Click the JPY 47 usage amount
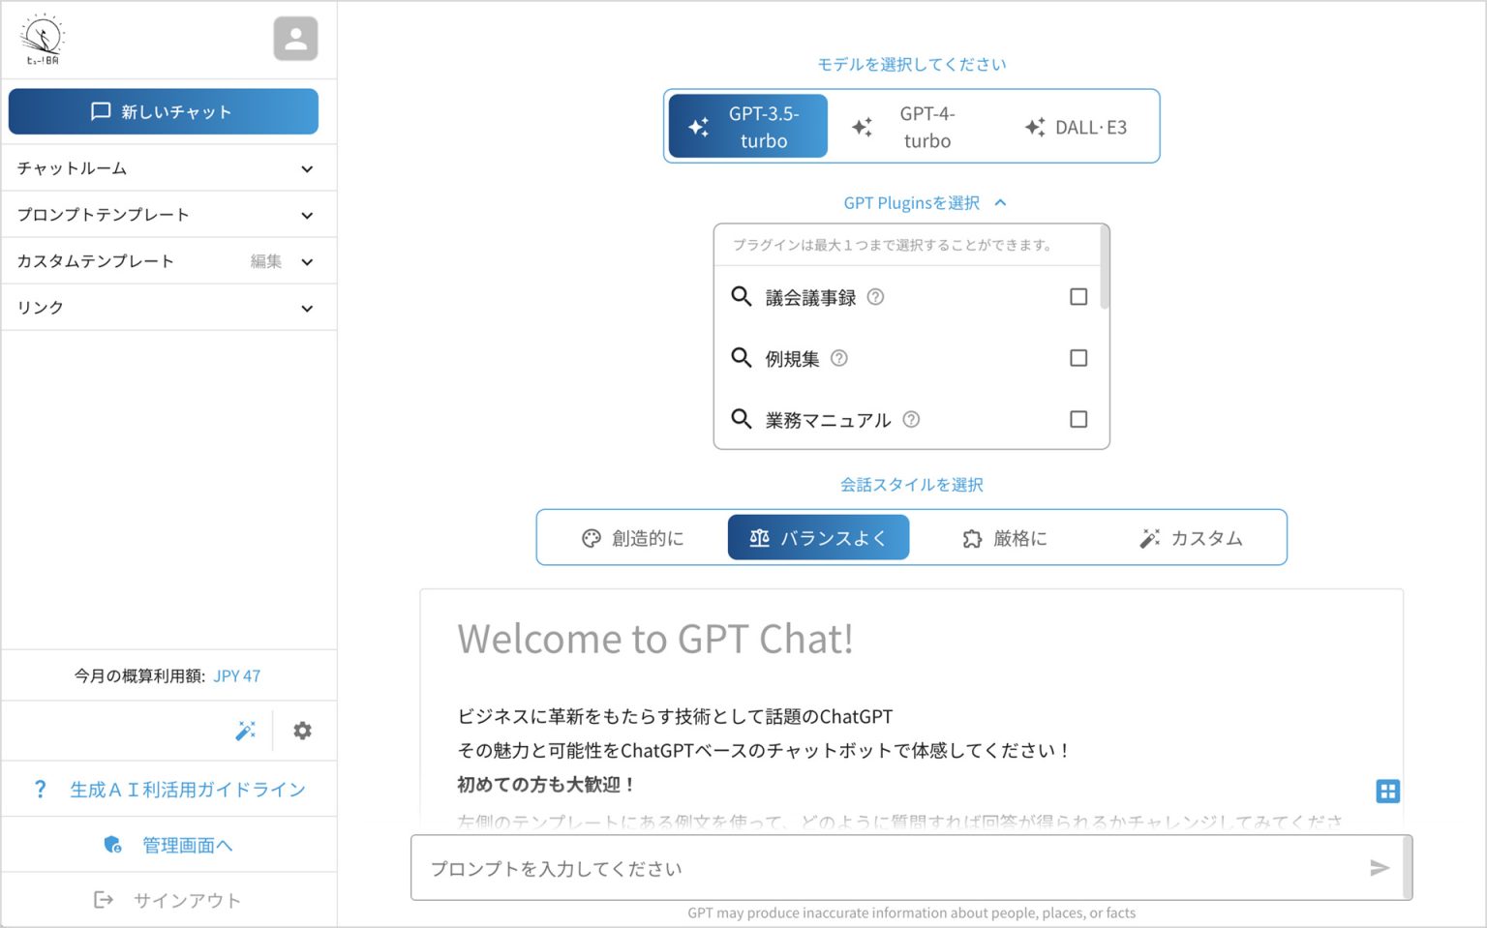This screenshot has height=928, width=1487. click(x=237, y=675)
